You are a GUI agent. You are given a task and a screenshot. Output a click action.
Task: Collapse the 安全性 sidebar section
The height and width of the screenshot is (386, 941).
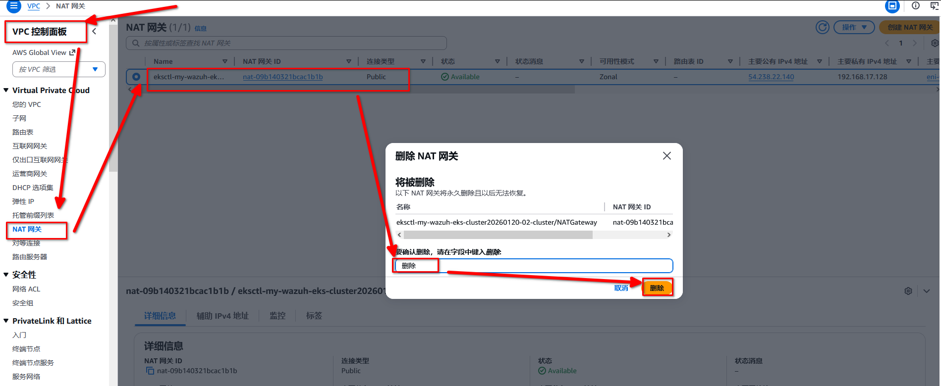(x=6, y=275)
